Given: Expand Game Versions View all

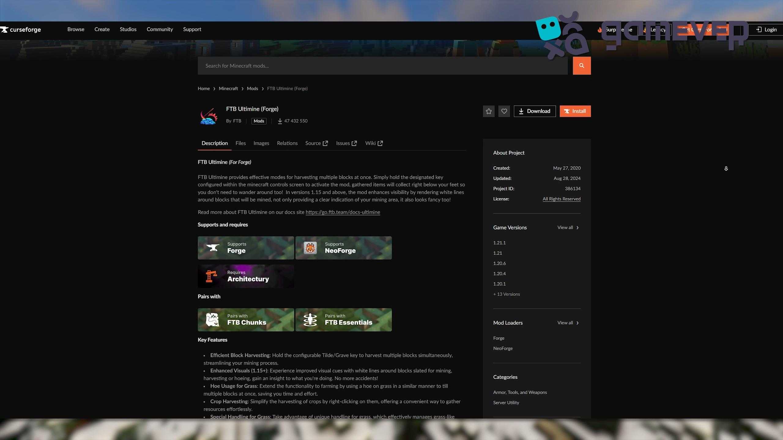Looking at the screenshot, I should pos(568,228).
